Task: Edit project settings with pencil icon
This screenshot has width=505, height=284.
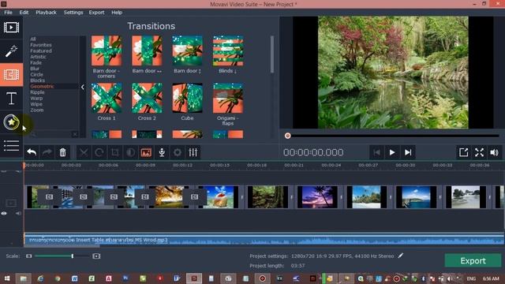Action: (x=400, y=256)
